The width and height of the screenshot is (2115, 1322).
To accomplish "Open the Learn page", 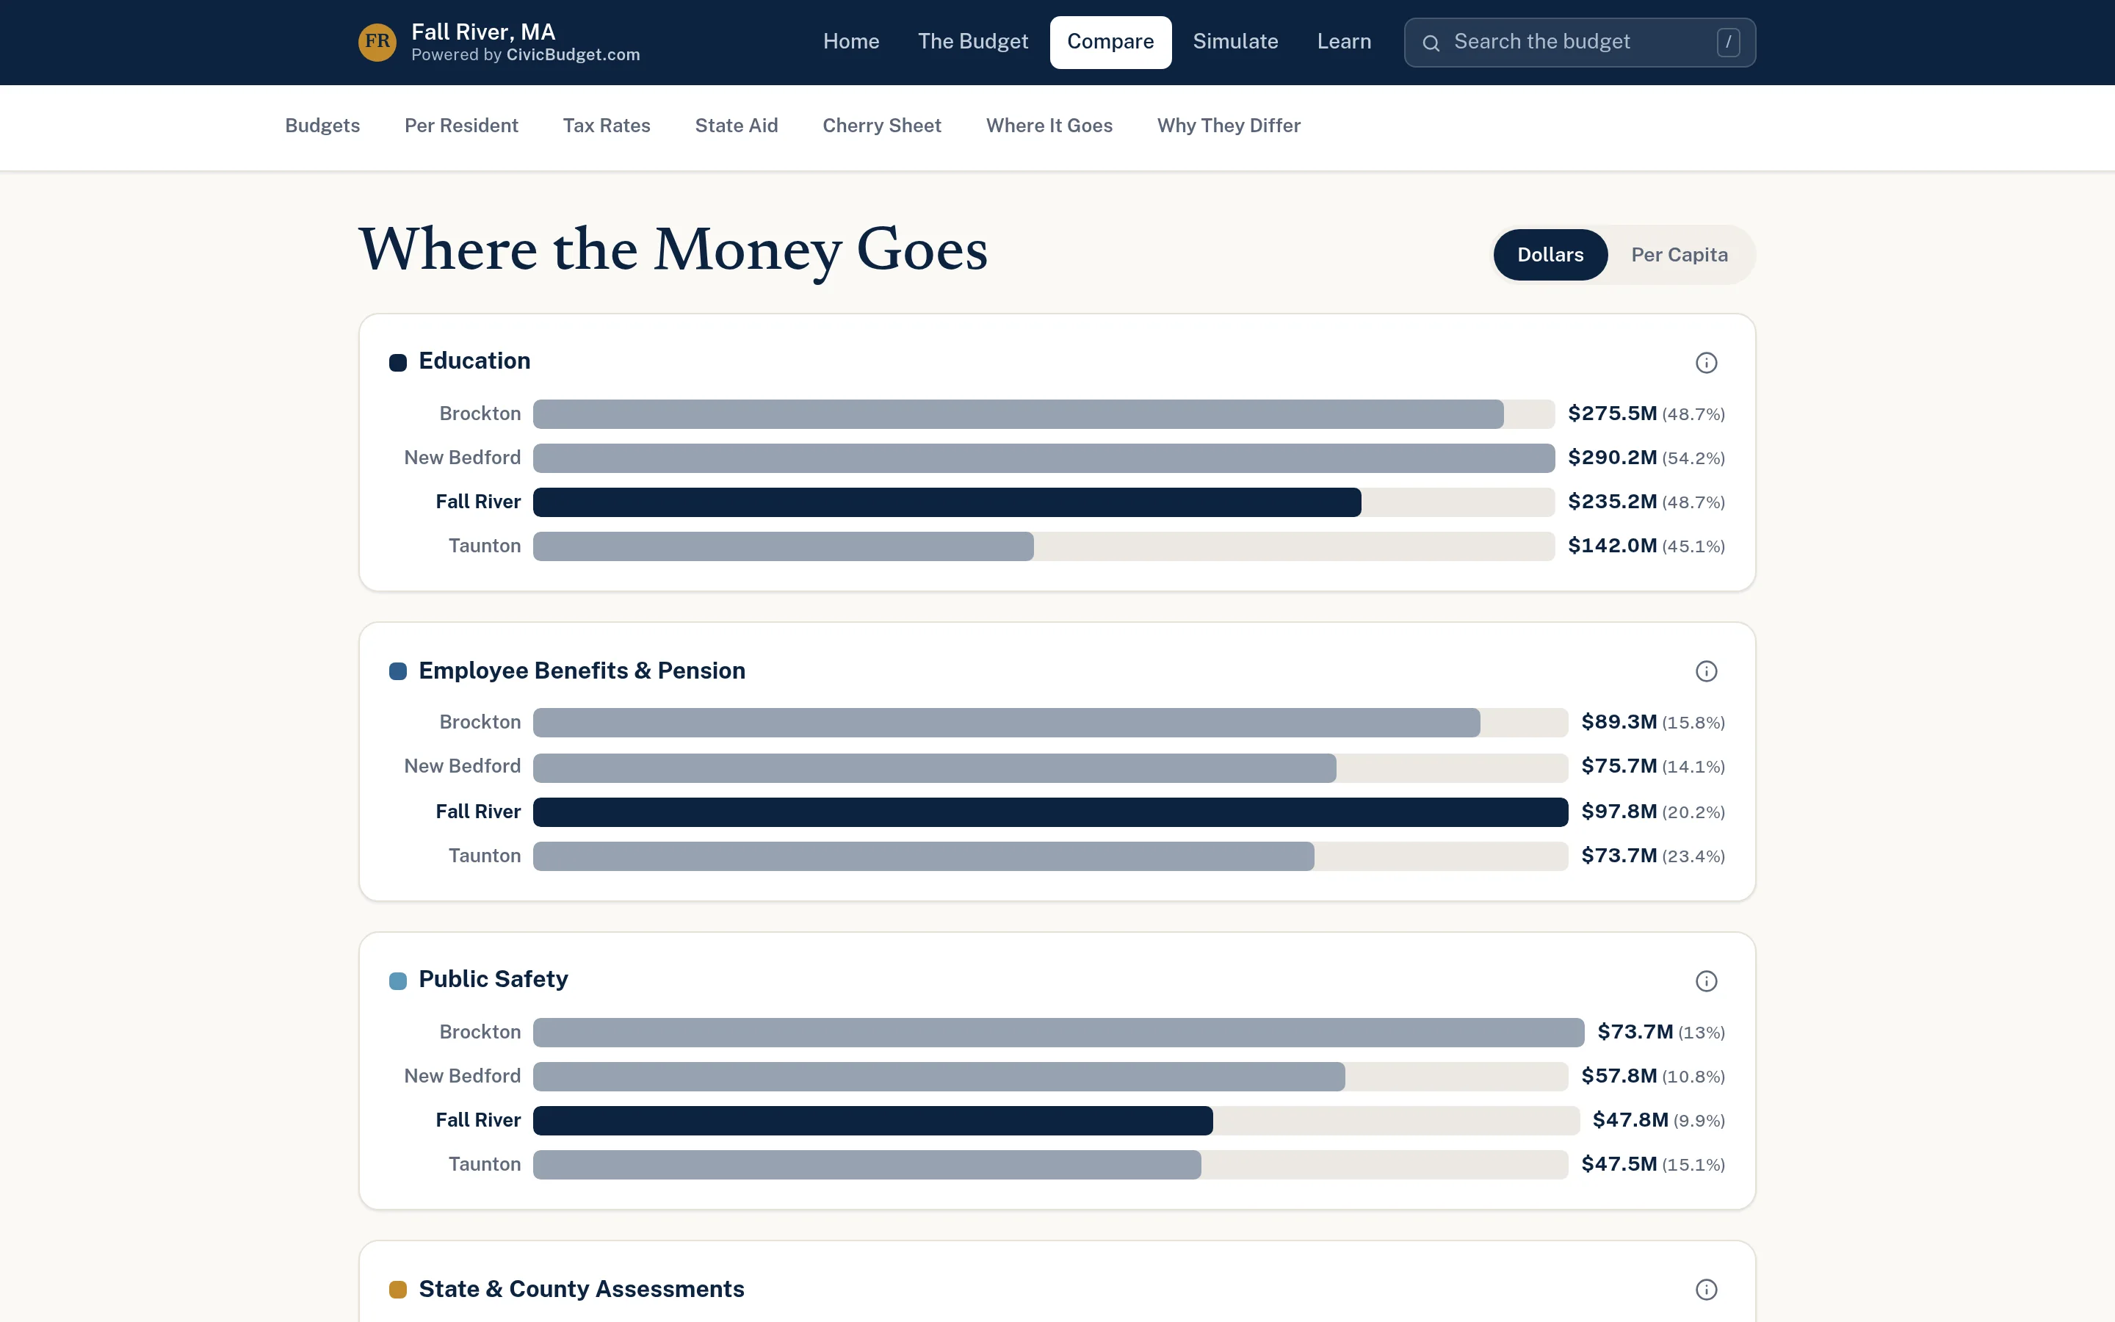I will point(1343,42).
